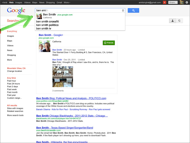Expand the More dropdown in top bar
Screen dimensions: 190x143
point(67,3)
